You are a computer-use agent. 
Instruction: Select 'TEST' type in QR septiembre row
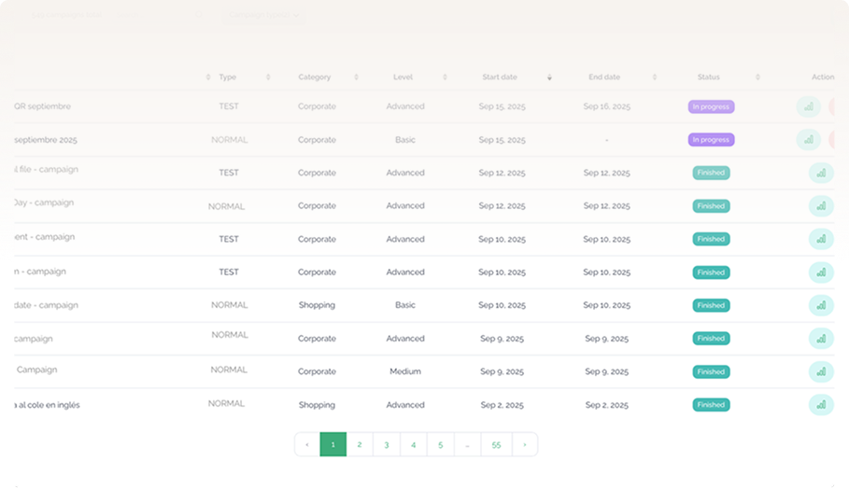pyautogui.click(x=229, y=106)
